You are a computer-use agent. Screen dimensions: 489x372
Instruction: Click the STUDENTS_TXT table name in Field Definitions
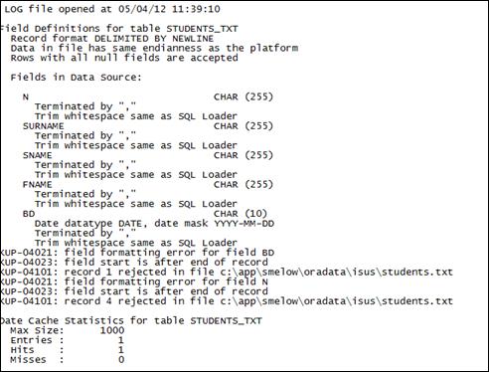point(202,29)
